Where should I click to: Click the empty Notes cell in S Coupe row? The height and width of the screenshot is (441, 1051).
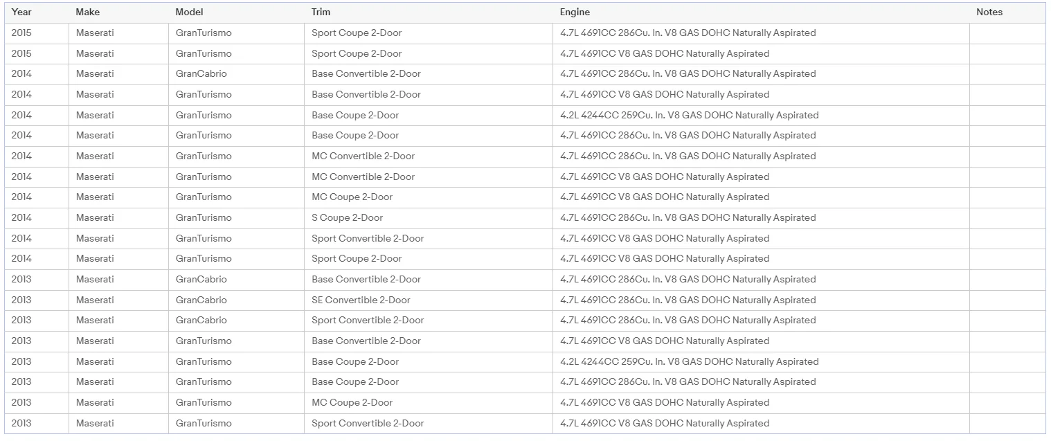pos(1007,217)
